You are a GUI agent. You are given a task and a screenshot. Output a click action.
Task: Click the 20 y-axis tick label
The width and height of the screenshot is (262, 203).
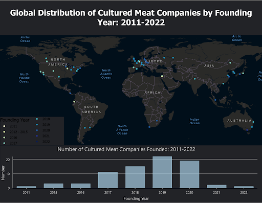(x=8, y=160)
